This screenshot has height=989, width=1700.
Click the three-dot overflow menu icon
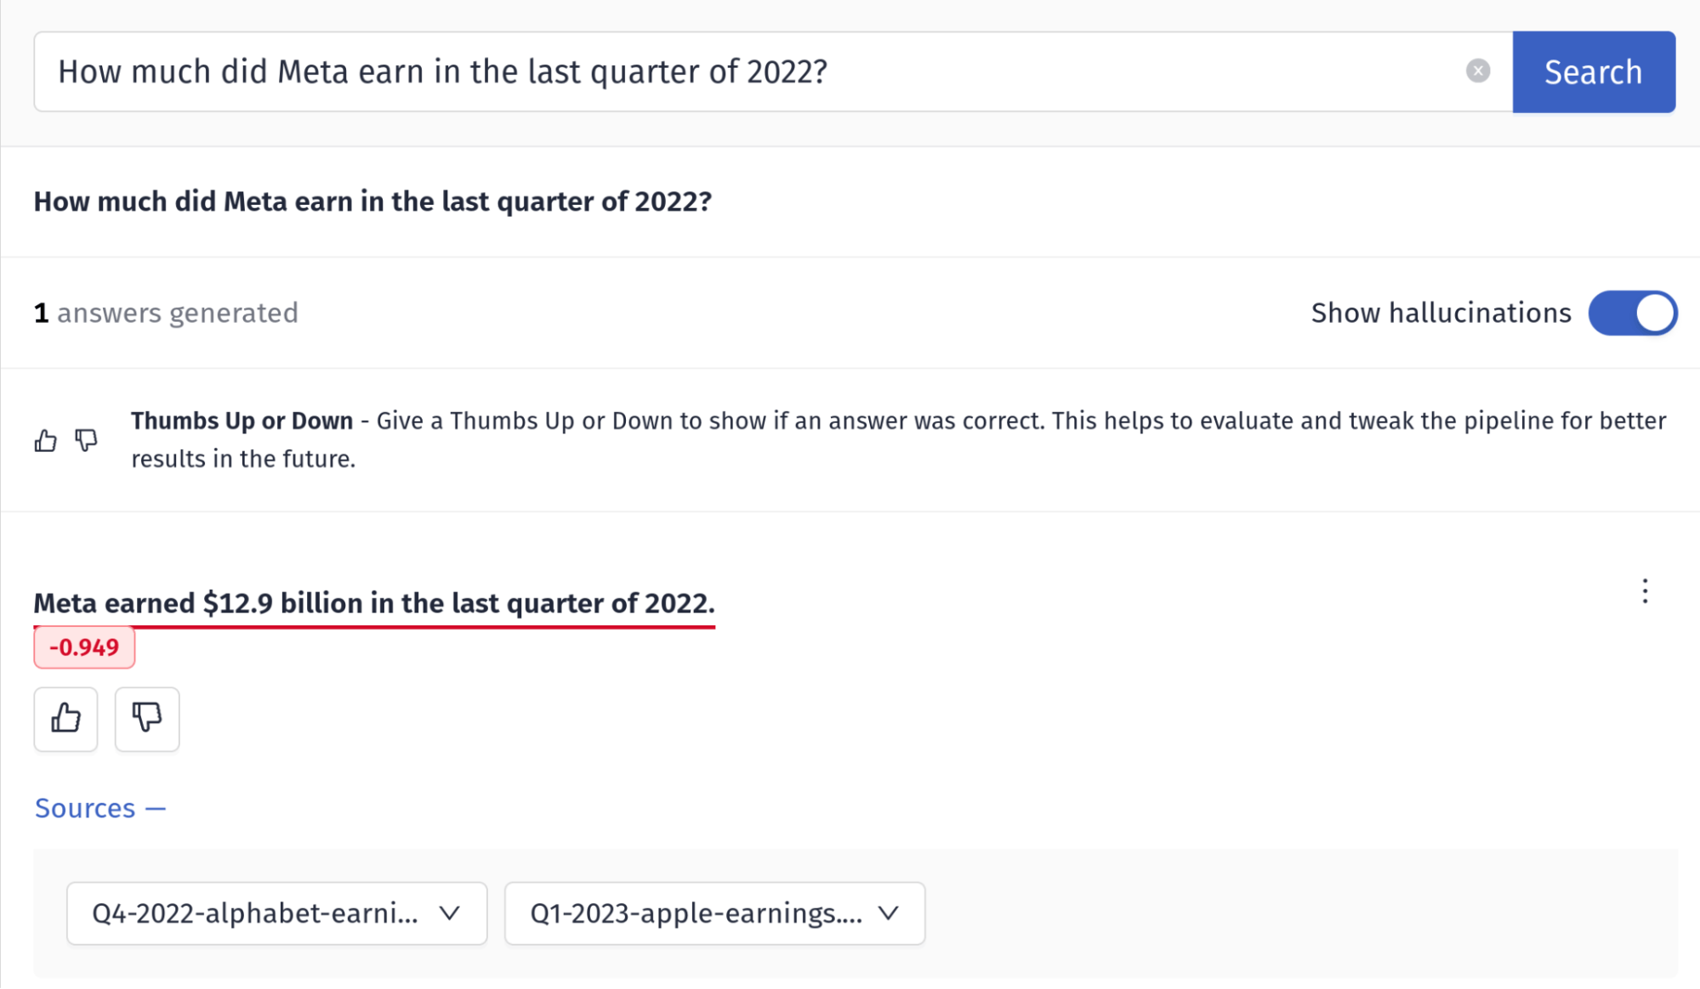point(1645,591)
